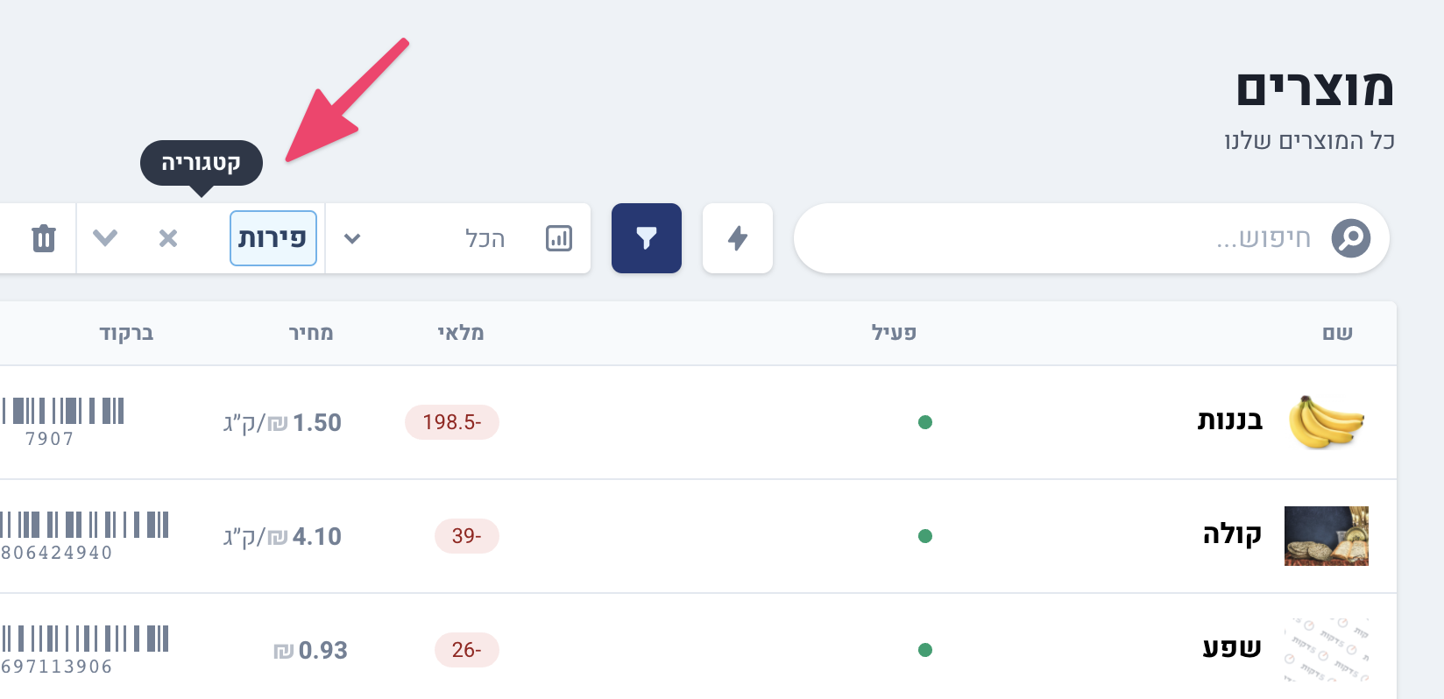Image resolution: width=1444 pixels, height=699 pixels.
Task: Open the קולה product thumbnail
Action: (1326, 536)
